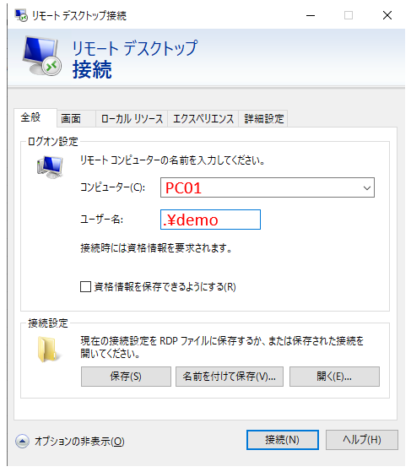The image size is (411, 472).
Task: Select the エクスペリエンス tab
Action: [x=203, y=118]
